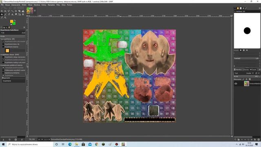Viewport: 261px width, 147px height.
Task: Open tool options panel configure menu
Action: coord(24,27)
